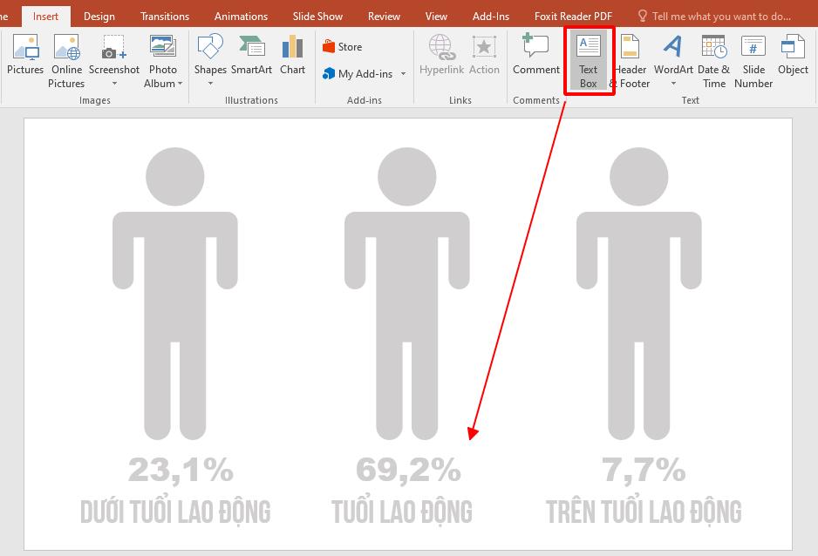The height and width of the screenshot is (556, 818).
Task: Click the Pictures icon
Action: click(25, 47)
